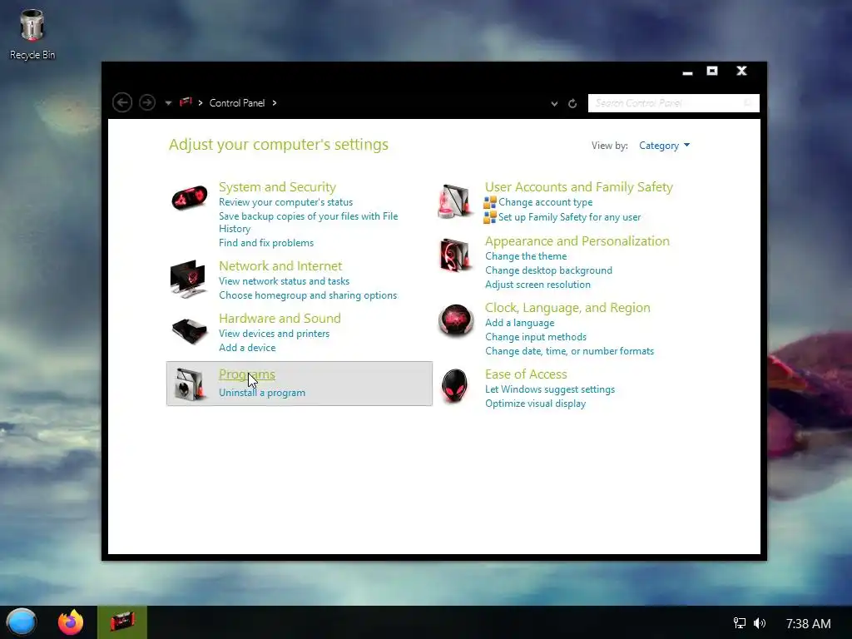852x639 pixels.
Task: Expand the chevron before Control Panel breadcrumb
Action: tap(201, 102)
